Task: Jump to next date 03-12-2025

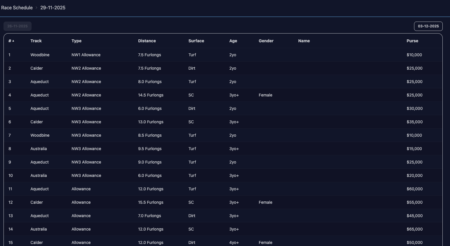Action: pyautogui.click(x=428, y=26)
